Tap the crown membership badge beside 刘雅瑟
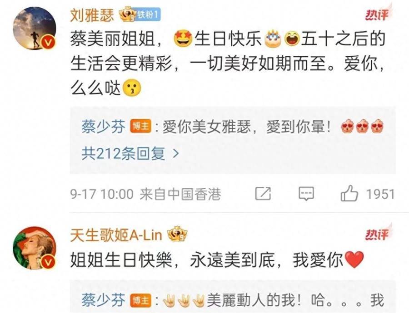The image size is (409, 313). pyautogui.click(x=128, y=15)
